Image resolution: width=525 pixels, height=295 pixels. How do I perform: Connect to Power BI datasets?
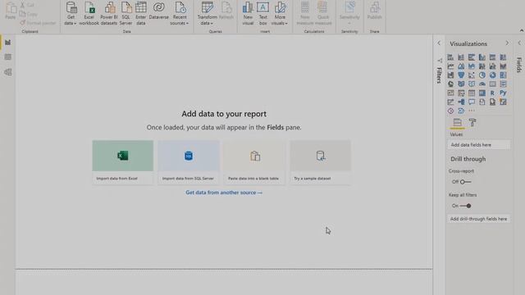point(109,13)
